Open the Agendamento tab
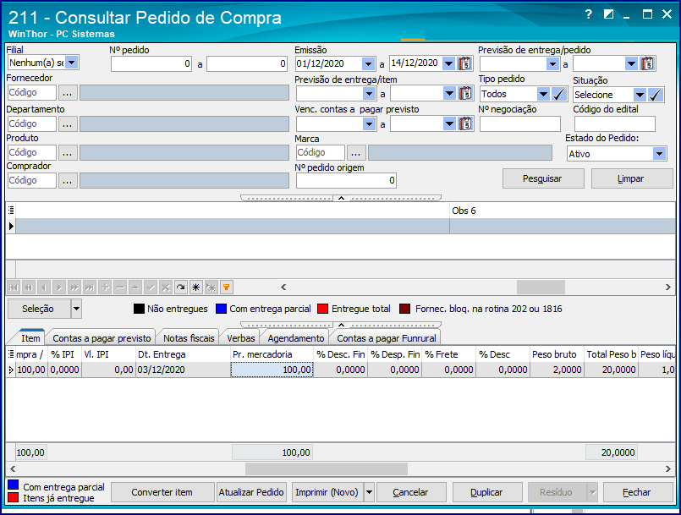 click(296, 337)
